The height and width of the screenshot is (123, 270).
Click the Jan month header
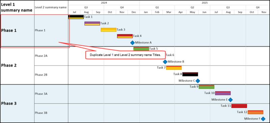click(146, 12)
